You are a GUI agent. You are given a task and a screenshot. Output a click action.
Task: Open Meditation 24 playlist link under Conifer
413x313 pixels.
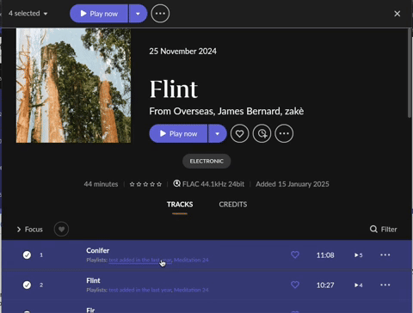pyautogui.click(x=191, y=260)
